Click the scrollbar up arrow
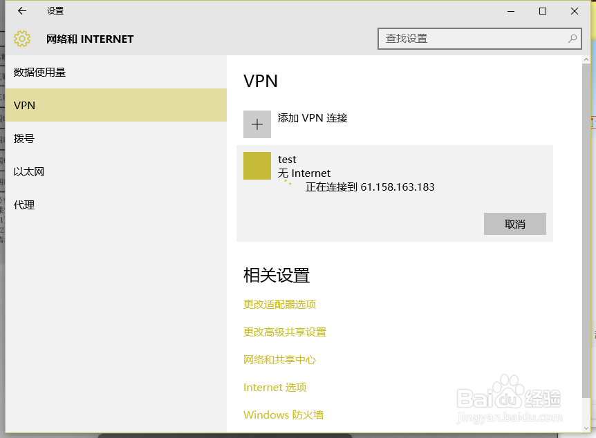Image resolution: width=596 pixels, height=438 pixels. pyautogui.click(x=586, y=59)
